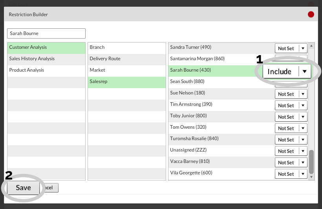Select the Unassigned (ZZZ) row
Viewport: 322px width, 209px height.
(x=238, y=151)
